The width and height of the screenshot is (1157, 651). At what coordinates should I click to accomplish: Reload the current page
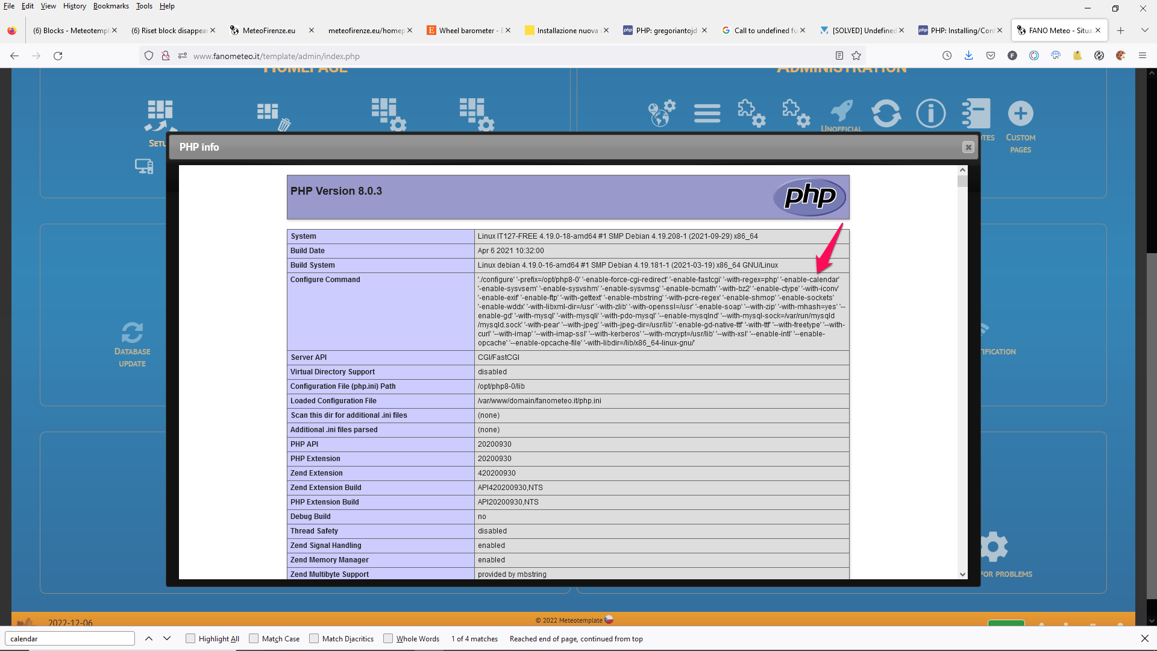coord(58,56)
